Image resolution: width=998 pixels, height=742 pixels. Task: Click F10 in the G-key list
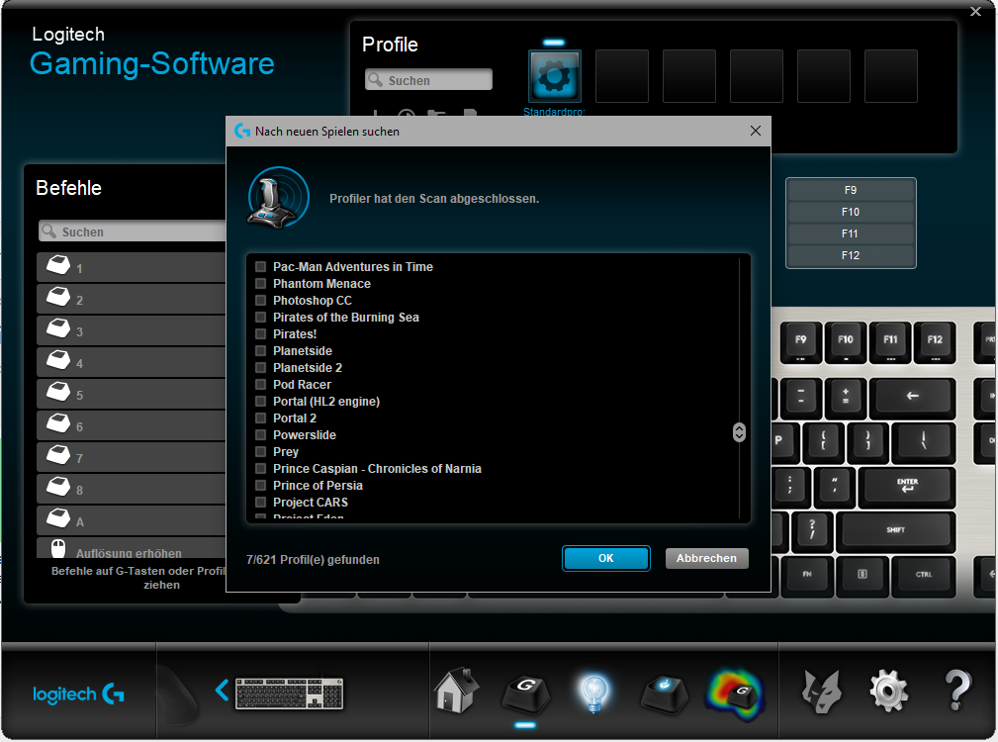point(851,212)
